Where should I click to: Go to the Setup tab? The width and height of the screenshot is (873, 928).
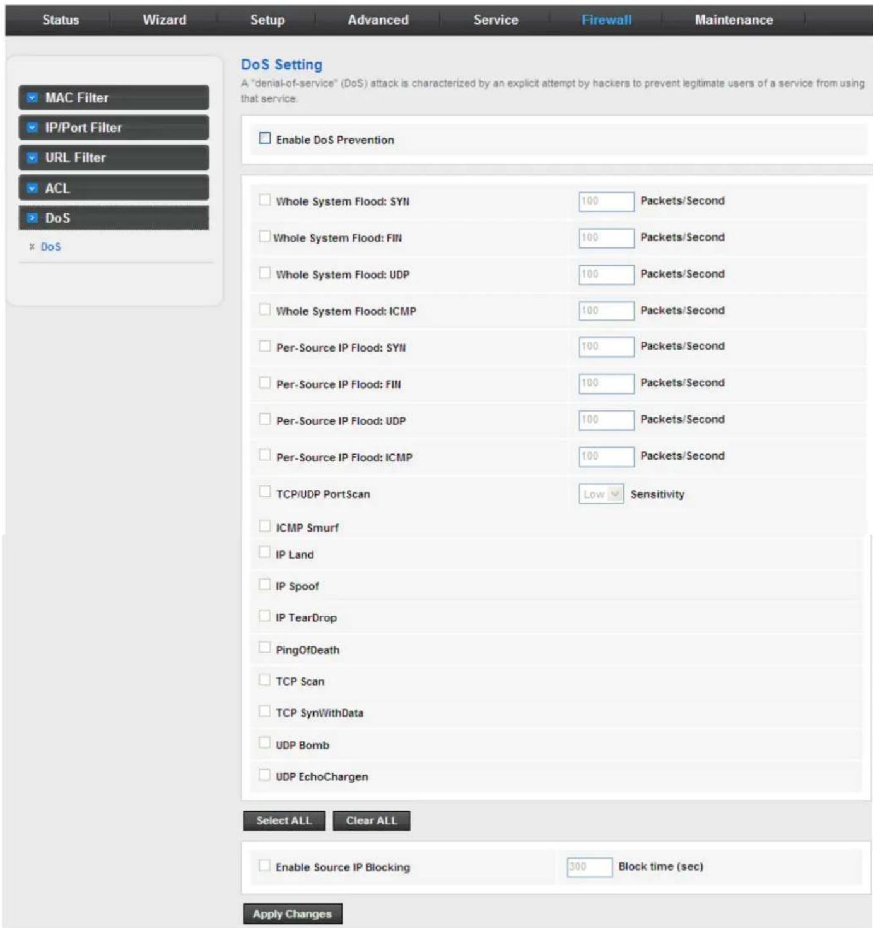267,20
